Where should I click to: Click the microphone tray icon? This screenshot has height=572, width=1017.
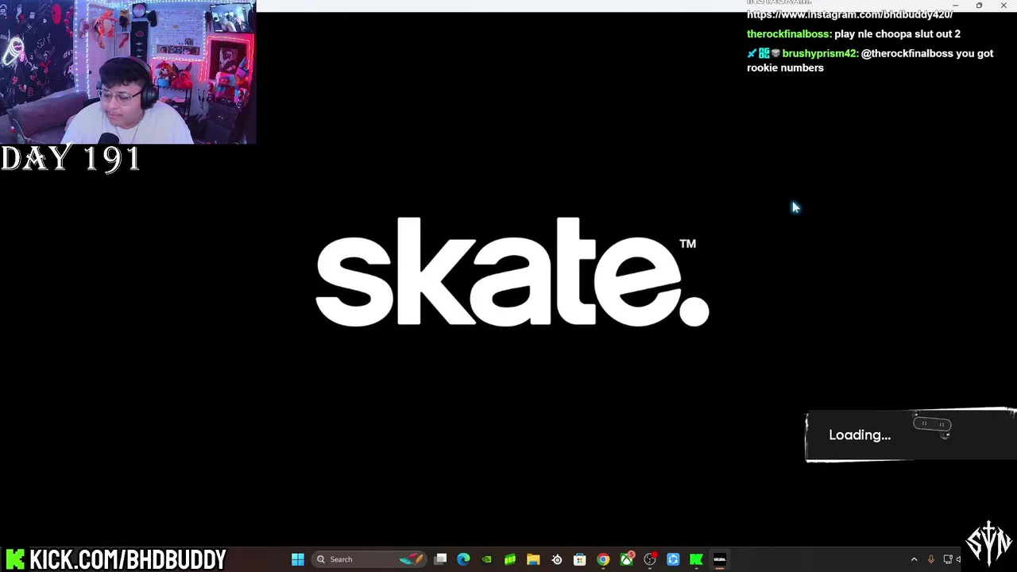[x=930, y=559]
